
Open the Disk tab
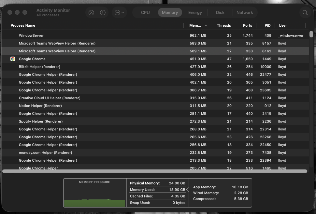coord(220,13)
